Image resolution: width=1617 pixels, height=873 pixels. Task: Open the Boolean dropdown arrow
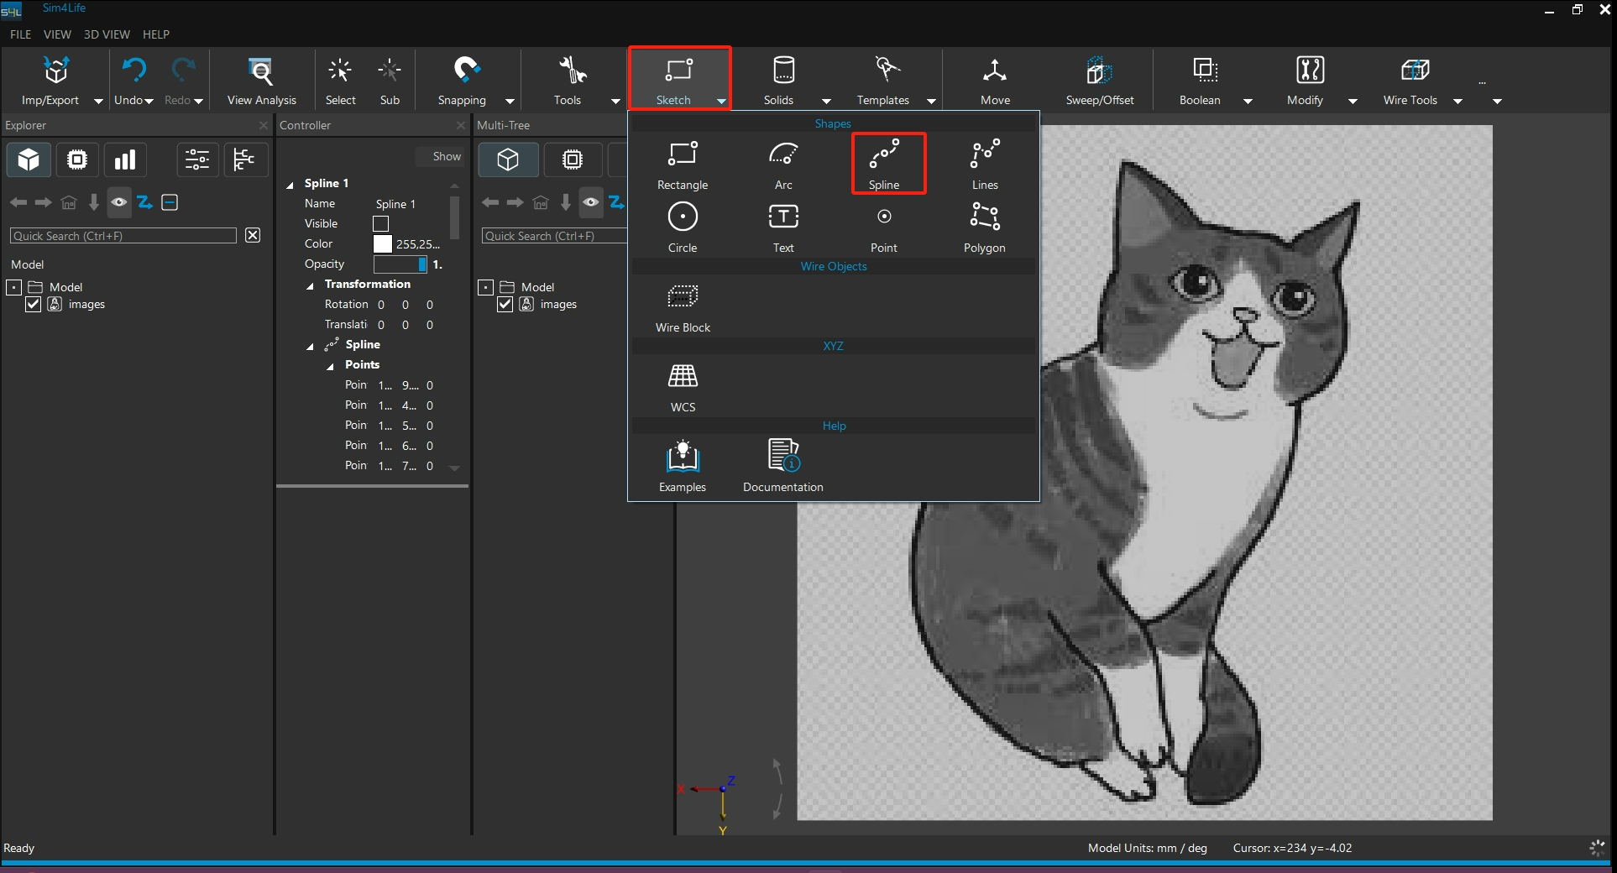coord(1248,102)
